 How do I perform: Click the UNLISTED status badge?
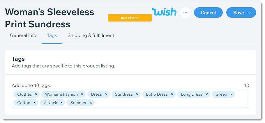pos(130,18)
